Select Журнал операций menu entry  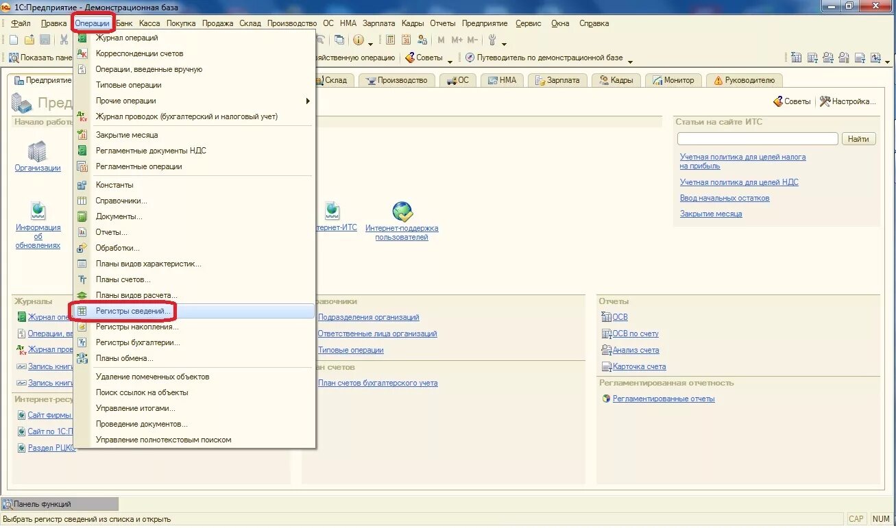point(194,38)
